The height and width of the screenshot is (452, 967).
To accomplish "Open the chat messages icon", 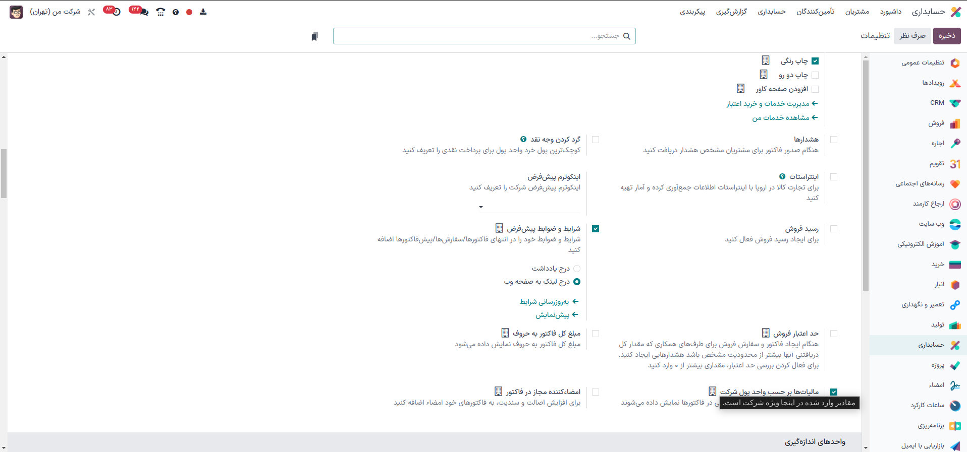I will (x=143, y=12).
